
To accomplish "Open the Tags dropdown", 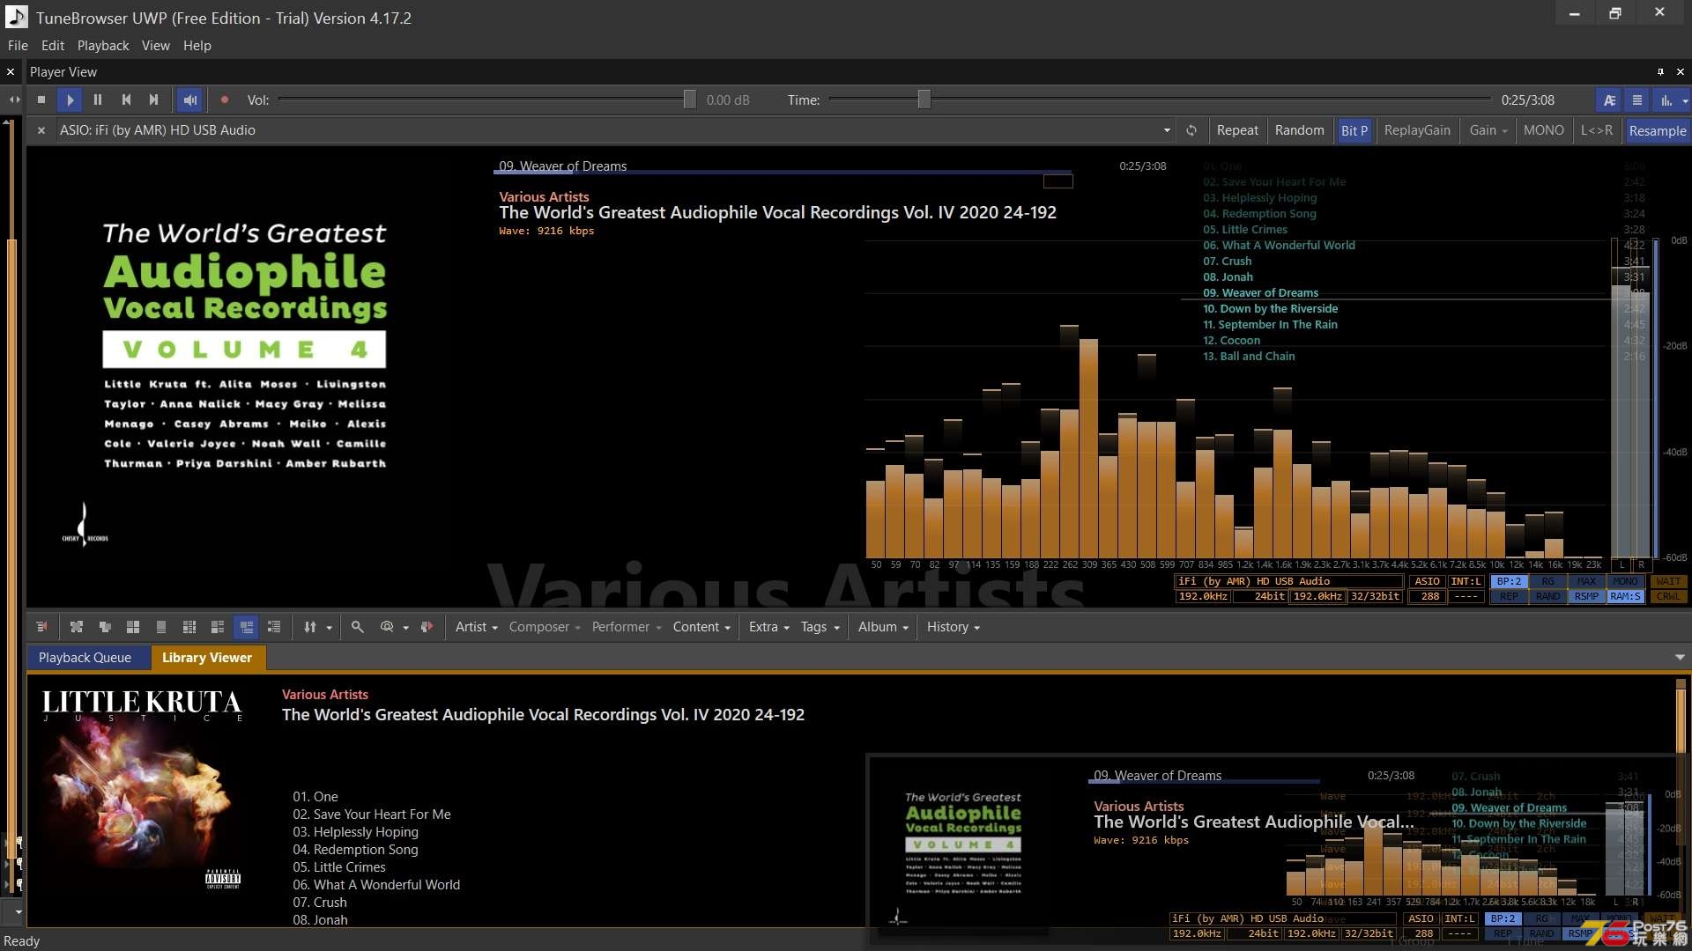I will pyautogui.click(x=820, y=627).
